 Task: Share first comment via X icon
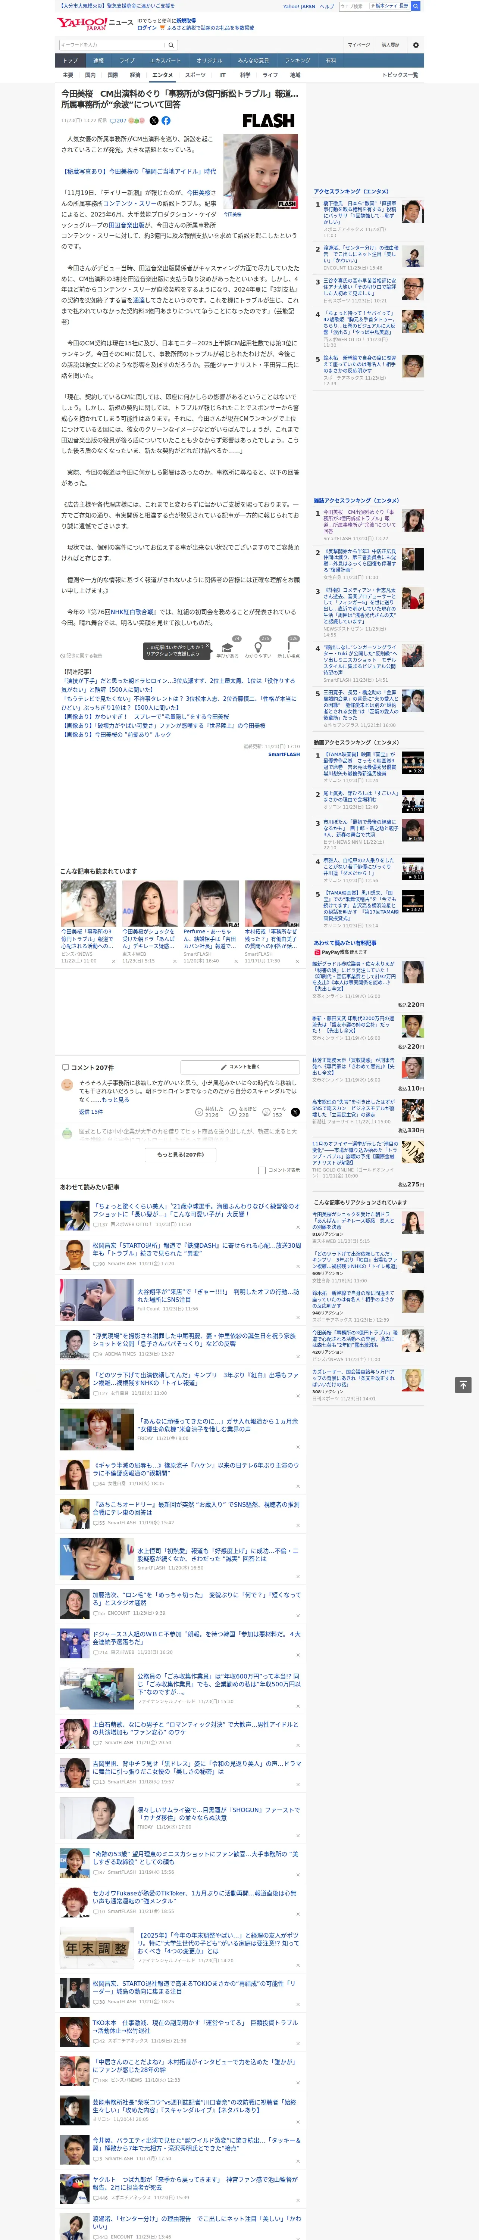[x=295, y=1112]
